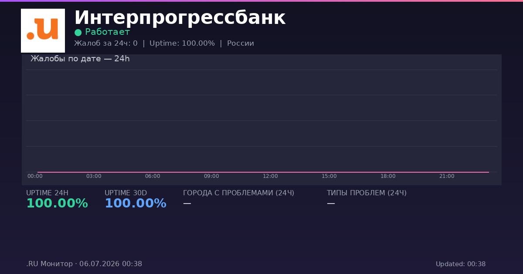Click the ГОРОДА С ПРОБЛЕМАМИ (24Ч) heading
The width and height of the screenshot is (523, 274).
coord(238,193)
